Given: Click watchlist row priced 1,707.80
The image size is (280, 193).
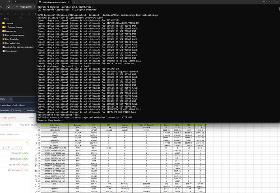Looking at the screenshot, I should pyautogui.click(x=15, y=153).
